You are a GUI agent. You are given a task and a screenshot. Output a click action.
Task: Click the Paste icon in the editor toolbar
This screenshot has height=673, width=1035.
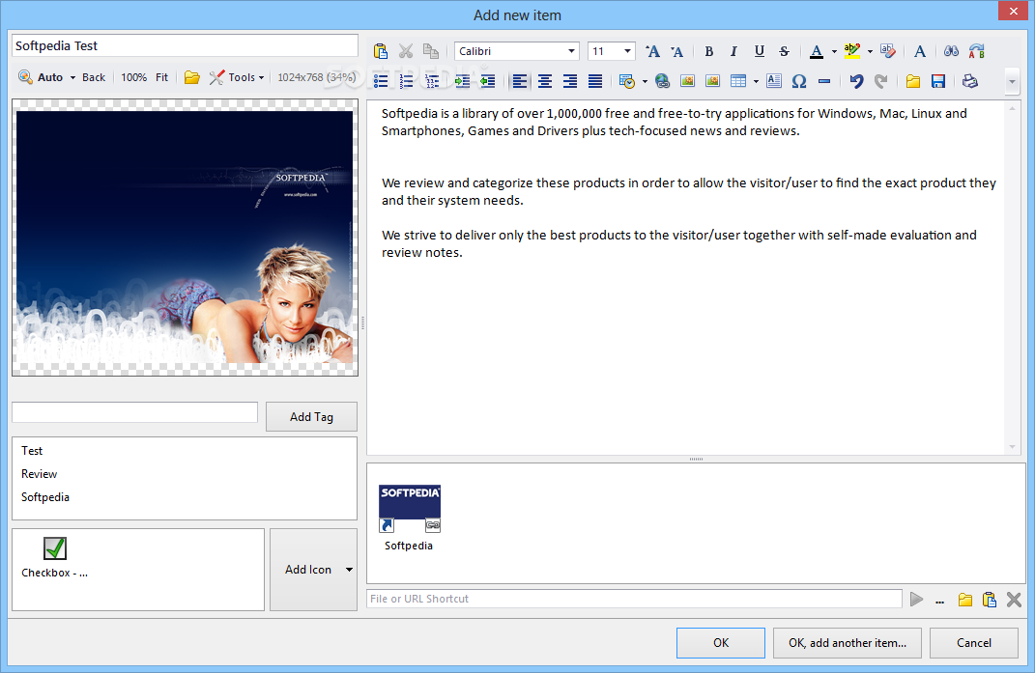(380, 51)
